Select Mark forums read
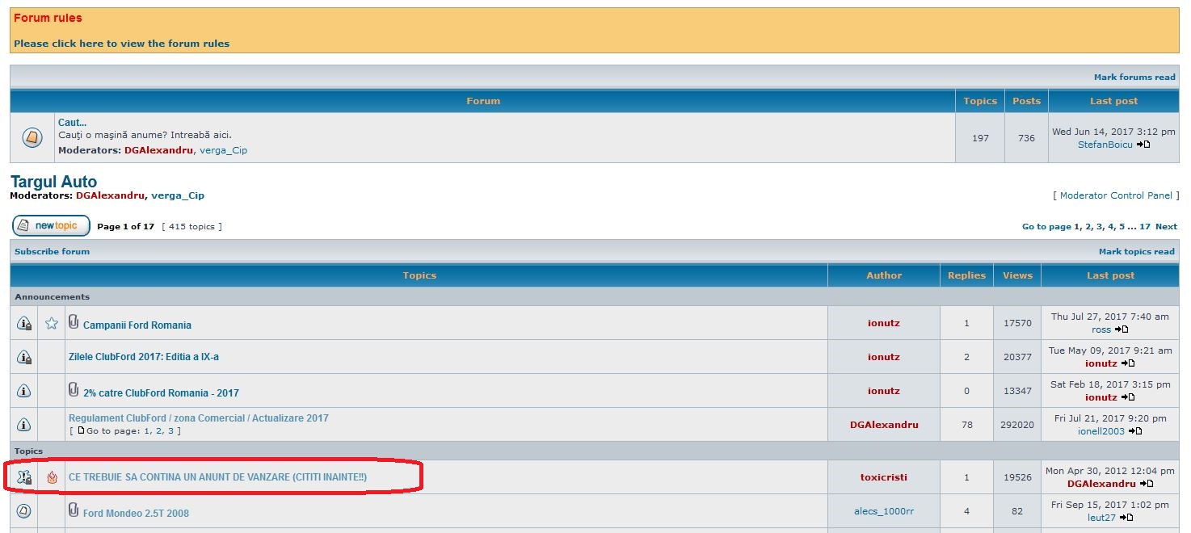The width and height of the screenshot is (1191, 533). click(x=1134, y=77)
